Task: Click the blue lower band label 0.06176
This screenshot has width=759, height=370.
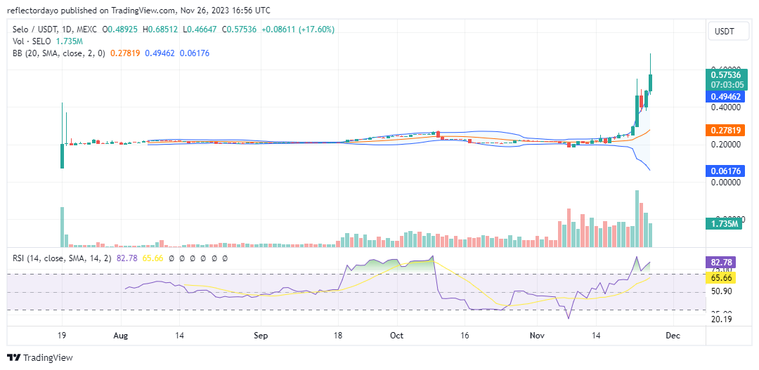Action: (x=725, y=170)
